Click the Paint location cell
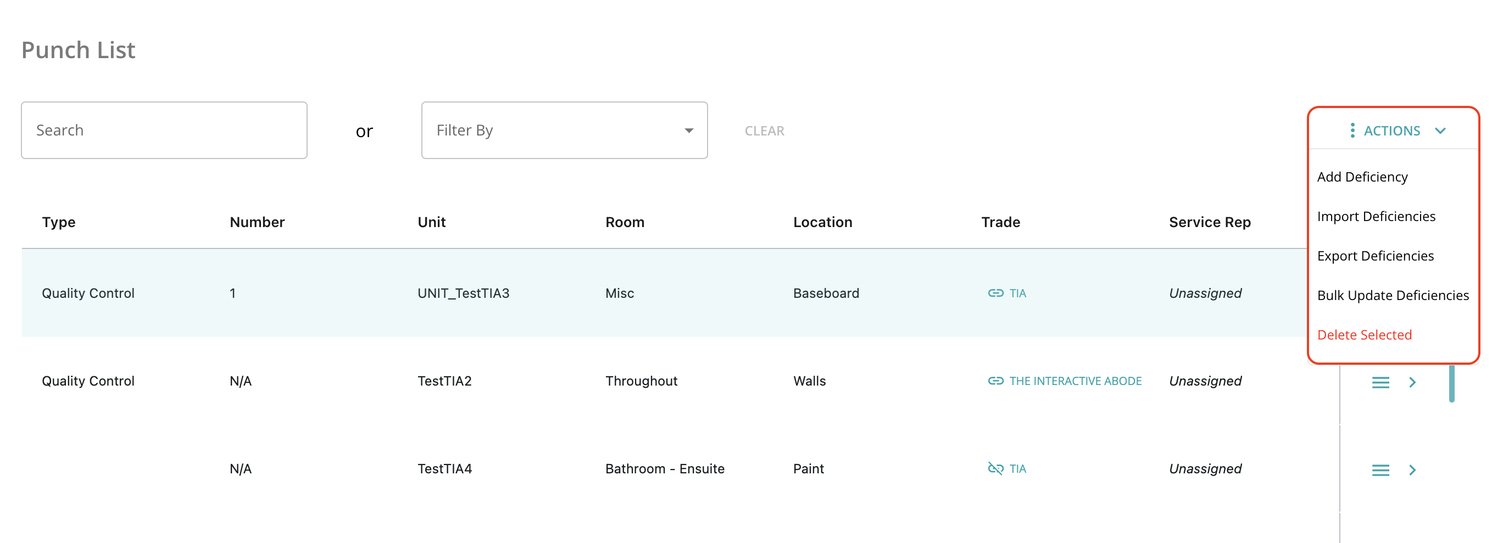 click(808, 469)
